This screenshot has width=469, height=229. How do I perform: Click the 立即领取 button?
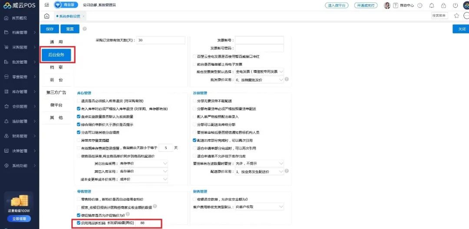click(x=20, y=219)
